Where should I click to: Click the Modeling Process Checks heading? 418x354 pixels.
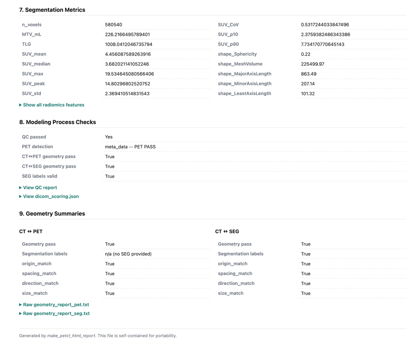57,122
